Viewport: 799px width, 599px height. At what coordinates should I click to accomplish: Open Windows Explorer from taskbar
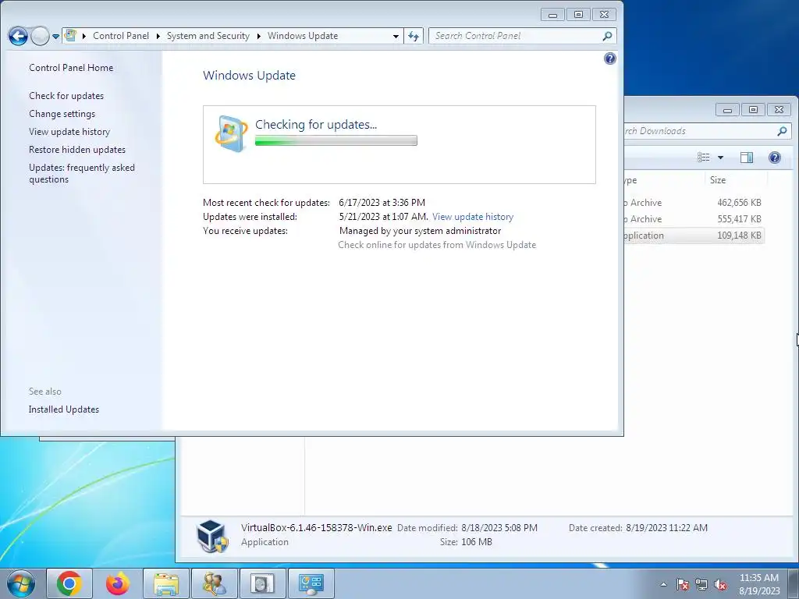pyautogui.click(x=166, y=583)
